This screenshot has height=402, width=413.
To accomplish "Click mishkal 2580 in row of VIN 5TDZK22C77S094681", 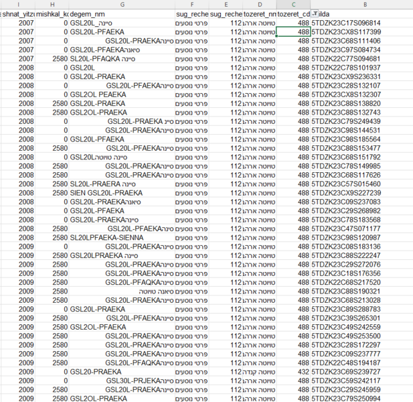I will 52,59.
